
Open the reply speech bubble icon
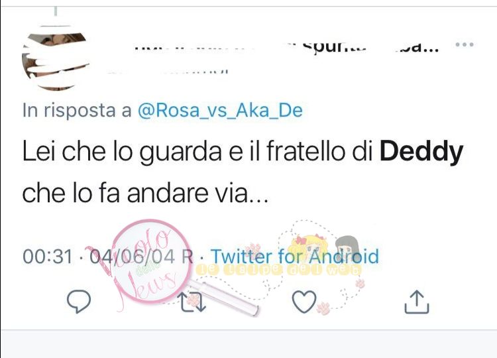[79, 301]
